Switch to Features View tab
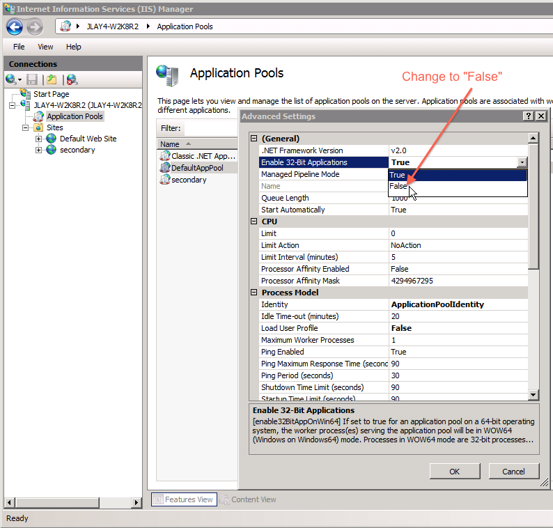Image resolution: width=553 pixels, height=528 pixels. point(184,499)
